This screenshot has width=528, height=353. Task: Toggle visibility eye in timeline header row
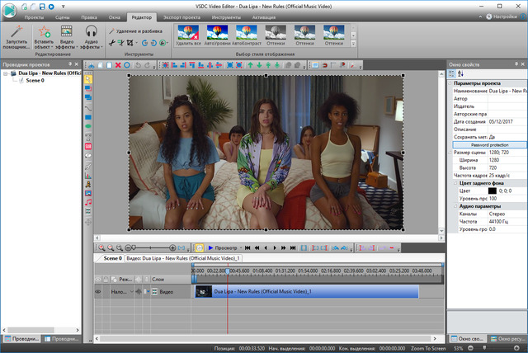98,279
